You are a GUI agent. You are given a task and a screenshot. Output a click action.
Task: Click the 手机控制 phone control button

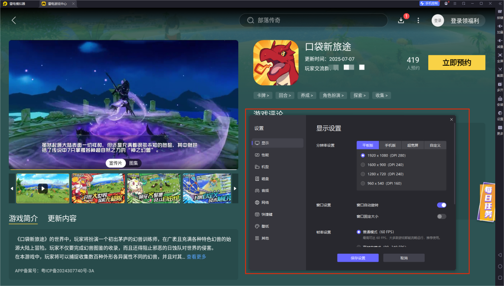tap(429, 3)
